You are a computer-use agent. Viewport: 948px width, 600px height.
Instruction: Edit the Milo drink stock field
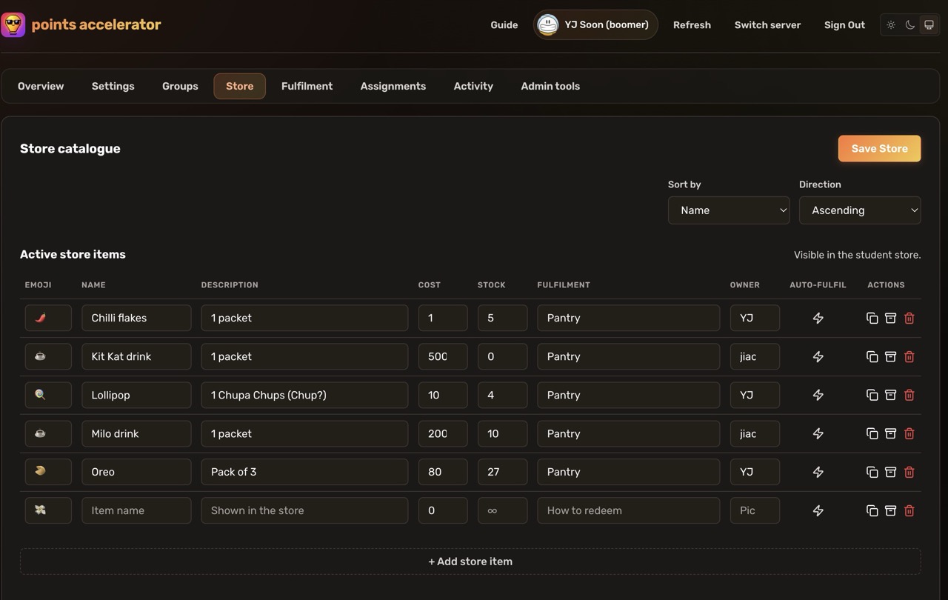coord(502,433)
